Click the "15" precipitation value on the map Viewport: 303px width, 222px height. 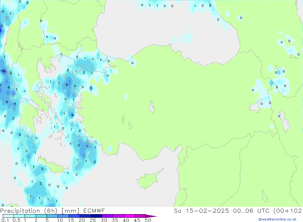[3, 71]
